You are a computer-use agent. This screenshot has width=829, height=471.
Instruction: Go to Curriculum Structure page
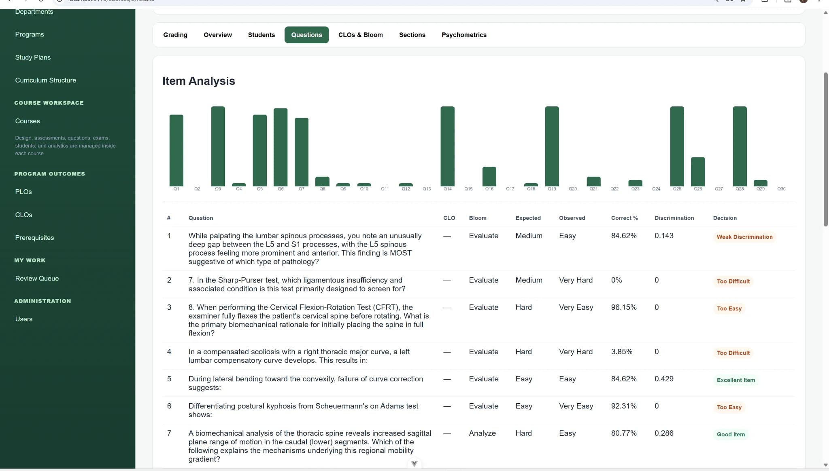[x=45, y=80]
